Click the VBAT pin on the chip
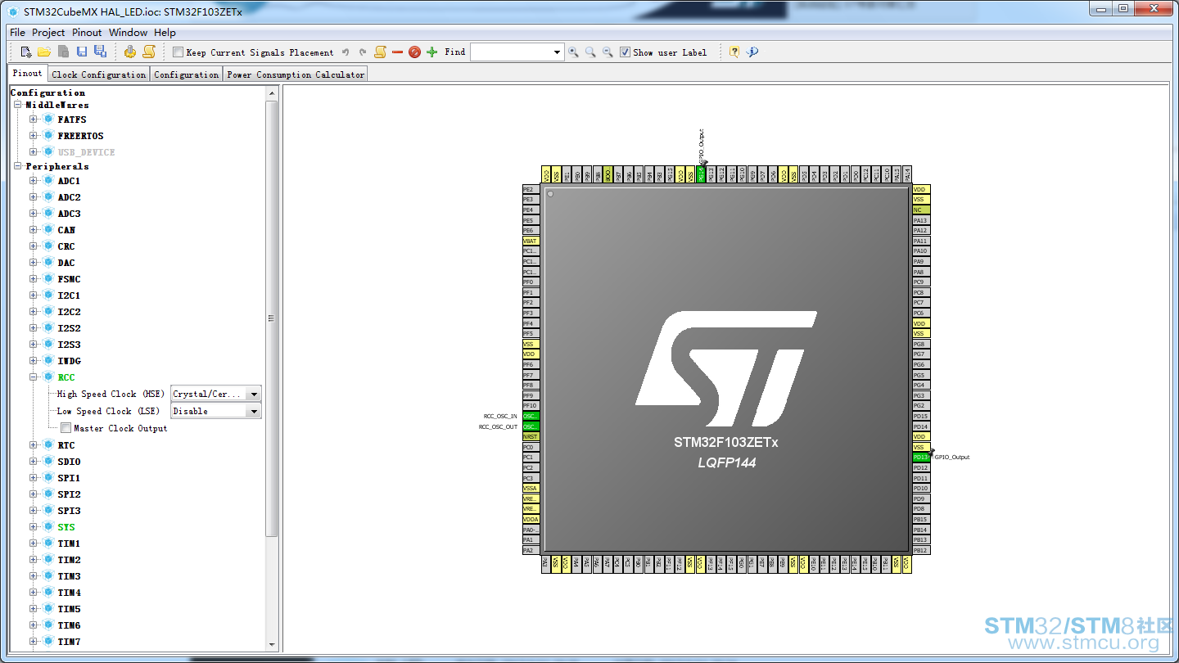The height and width of the screenshot is (663, 1179). [531, 241]
